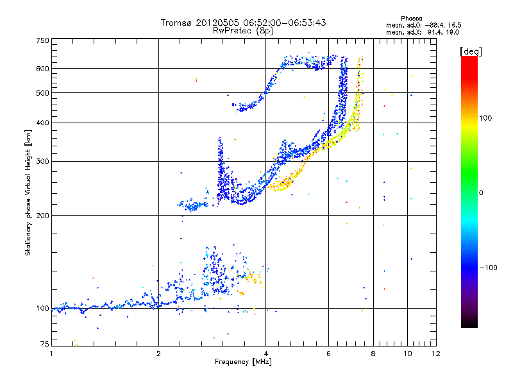Click the x-axis tick label '12'
Image resolution: width=513 pixels, height=385 pixels.
click(436, 354)
